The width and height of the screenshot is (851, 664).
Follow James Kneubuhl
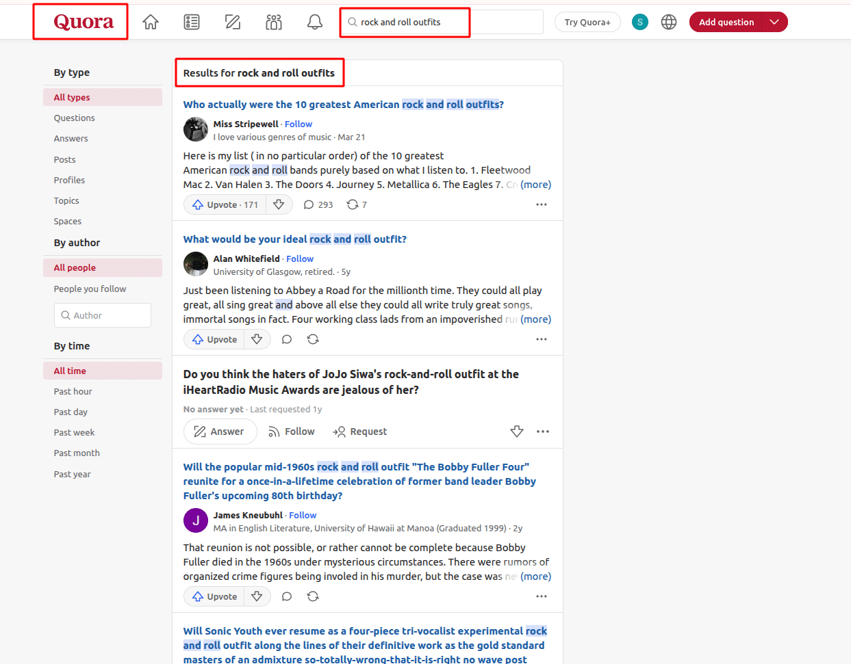(x=303, y=515)
